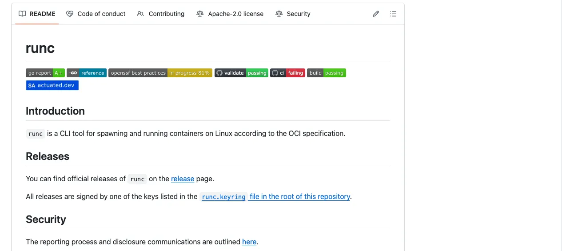Click the Security section heading
Screen dimensions: 562x251
[x=46, y=219]
